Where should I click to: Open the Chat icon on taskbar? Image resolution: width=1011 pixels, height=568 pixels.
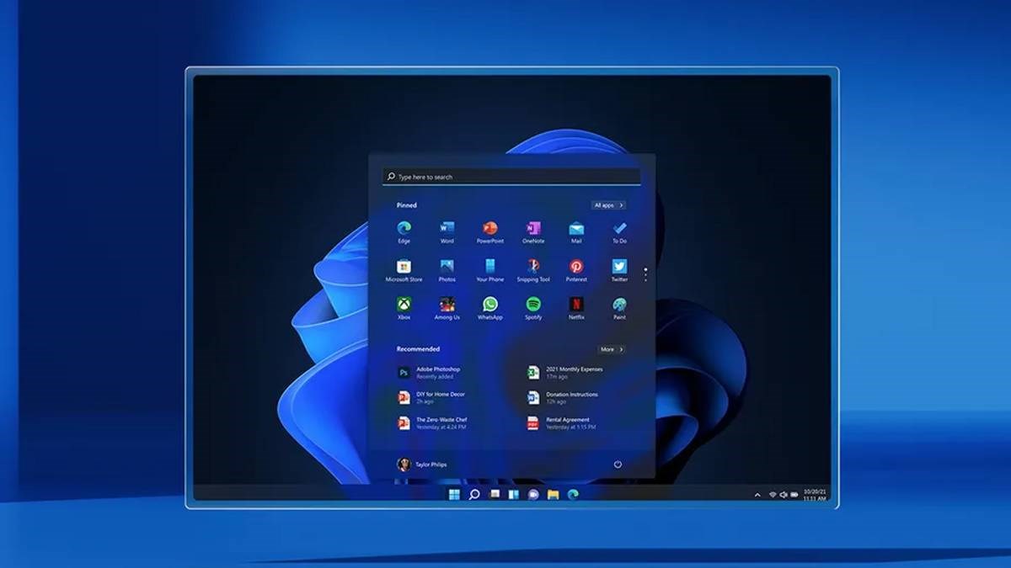pyautogui.click(x=532, y=494)
